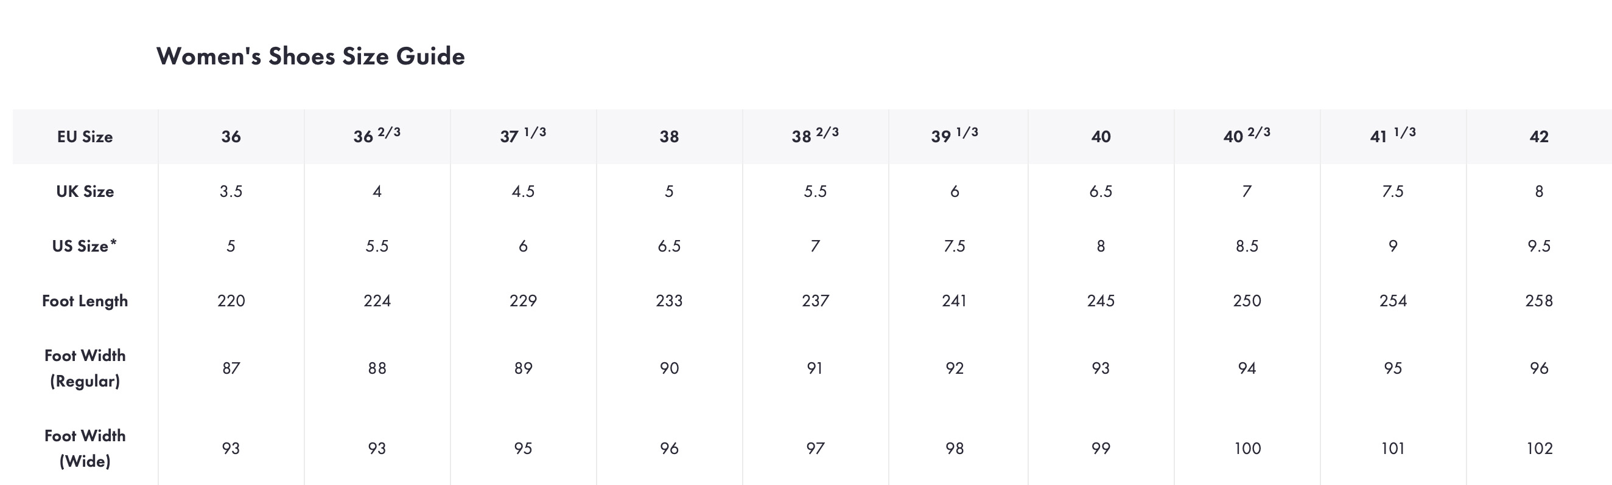This screenshot has height=485, width=1612.
Task: Click the Foot Width (Wide) row label
Action: tap(85, 448)
